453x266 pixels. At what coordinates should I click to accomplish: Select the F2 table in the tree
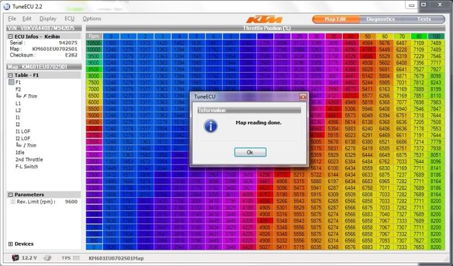coord(18,90)
